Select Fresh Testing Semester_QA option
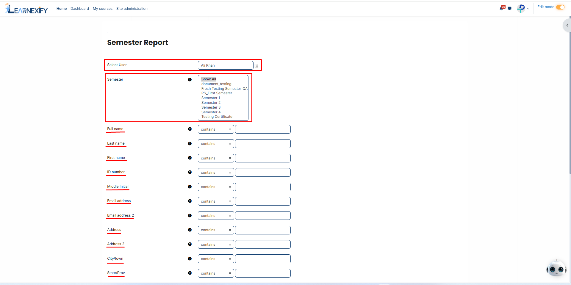571x285 pixels. tap(224, 89)
